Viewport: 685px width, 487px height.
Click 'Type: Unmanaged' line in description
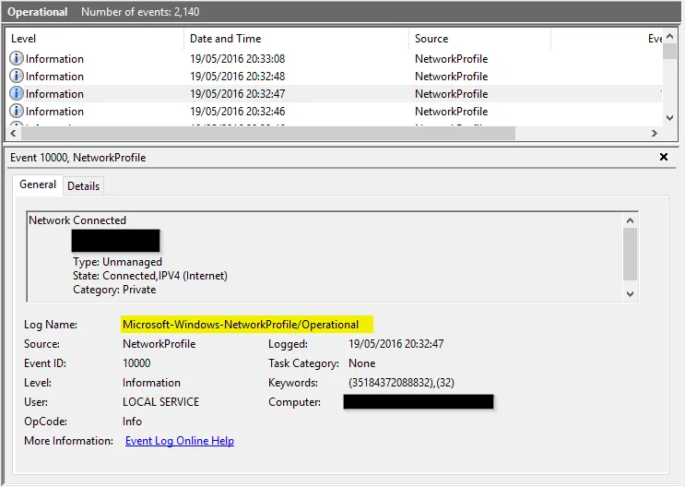click(117, 262)
